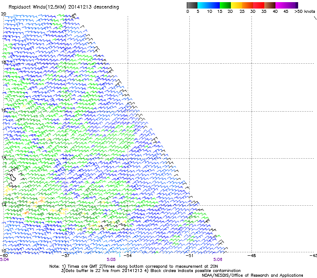317x278 pixels.
Task: Click the gray 0-5 knots legend swatch
Action: point(192,5)
